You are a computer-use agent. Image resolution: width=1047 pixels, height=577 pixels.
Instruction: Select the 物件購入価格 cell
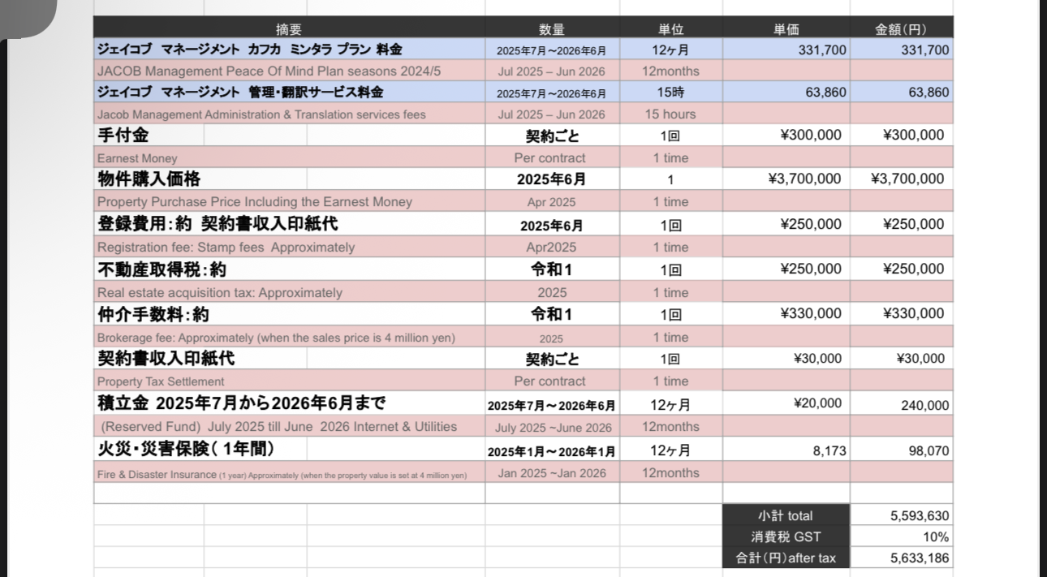(x=289, y=179)
